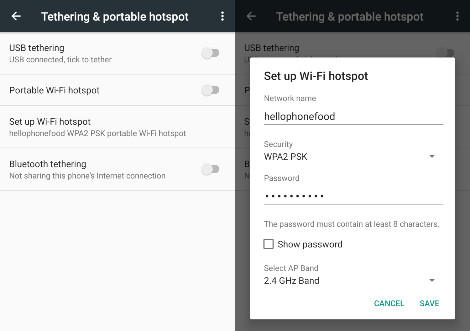Click the SAVE button in dialog

429,303
